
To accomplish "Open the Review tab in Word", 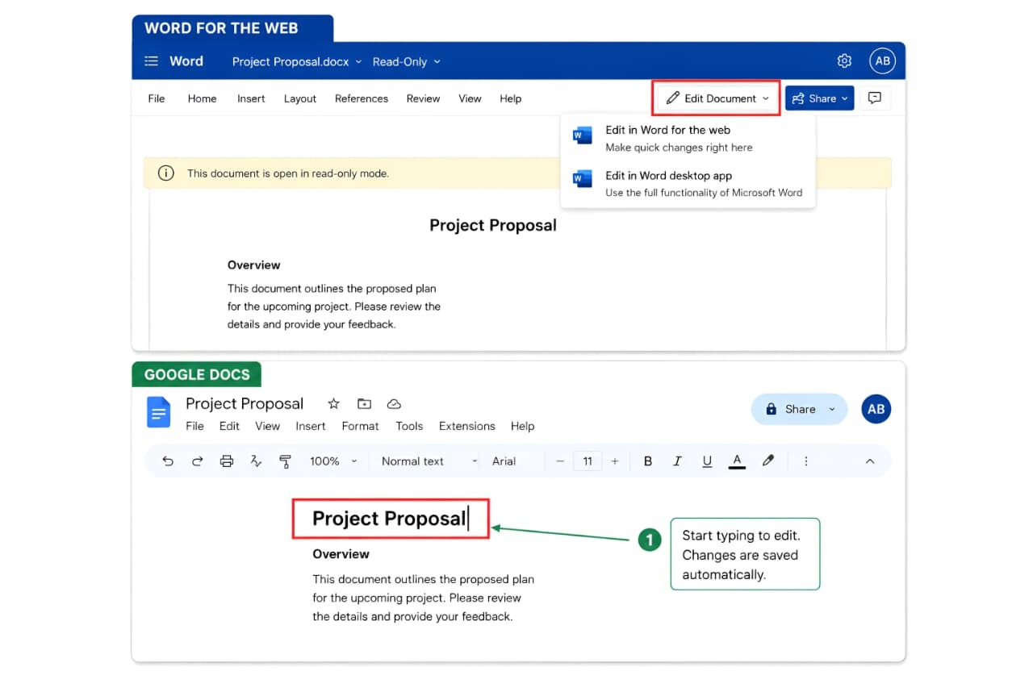I will pyautogui.click(x=424, y=98).
